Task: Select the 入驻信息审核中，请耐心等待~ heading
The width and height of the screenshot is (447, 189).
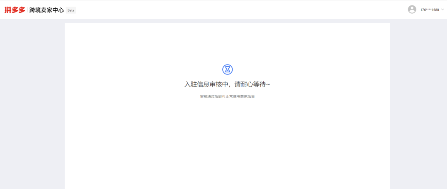Action: point(227,85)
